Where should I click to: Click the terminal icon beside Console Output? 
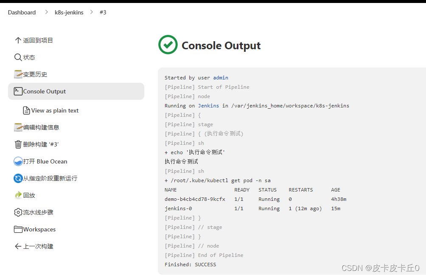(x=18, y=91)
